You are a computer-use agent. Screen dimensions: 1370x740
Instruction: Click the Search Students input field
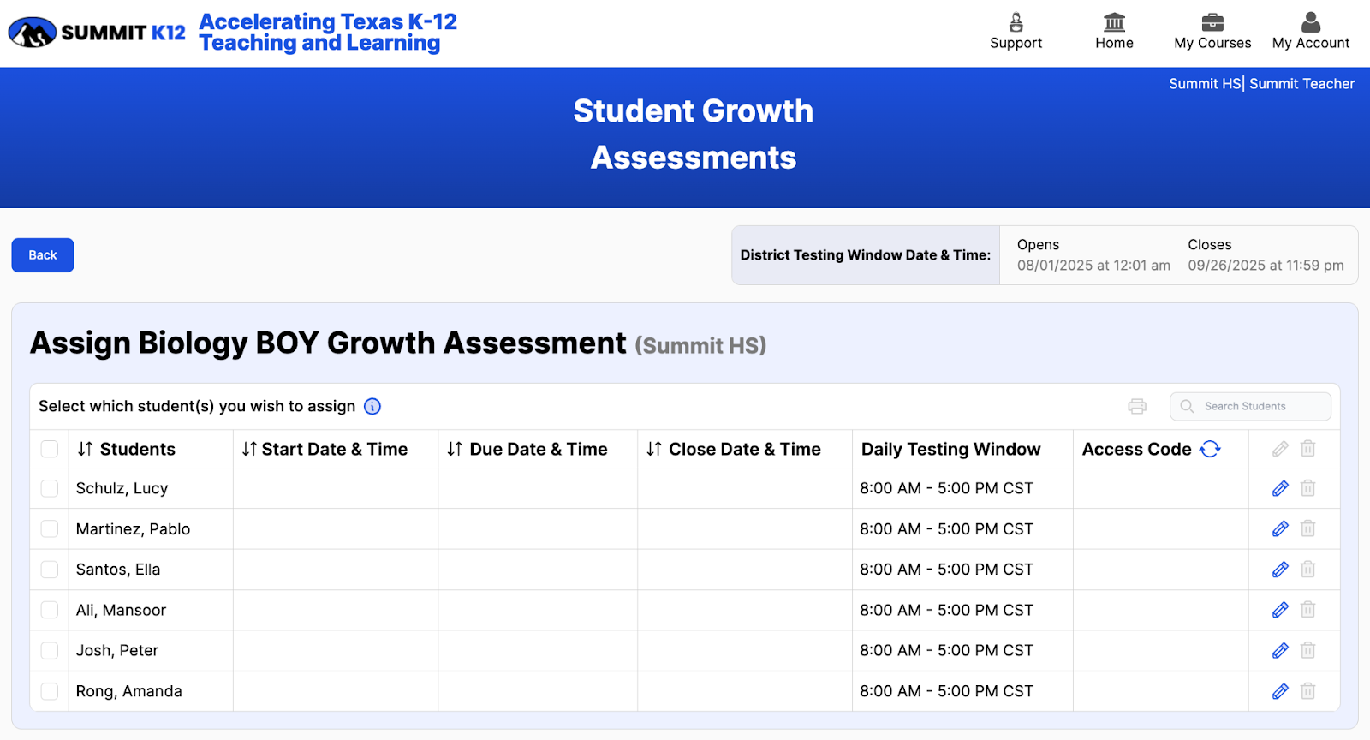click(1250, 406)
